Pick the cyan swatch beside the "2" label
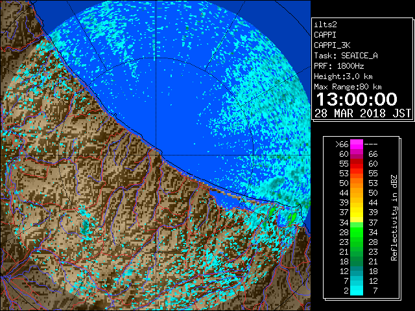415x311 pixels. point(357,291)
